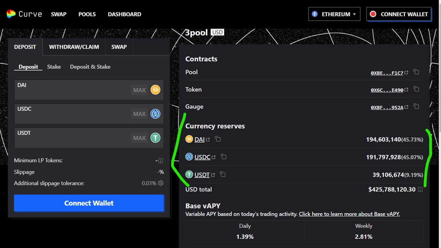The image size is (441, 248).
Task: Open the Pools menu item
Action: coord(87,14)
